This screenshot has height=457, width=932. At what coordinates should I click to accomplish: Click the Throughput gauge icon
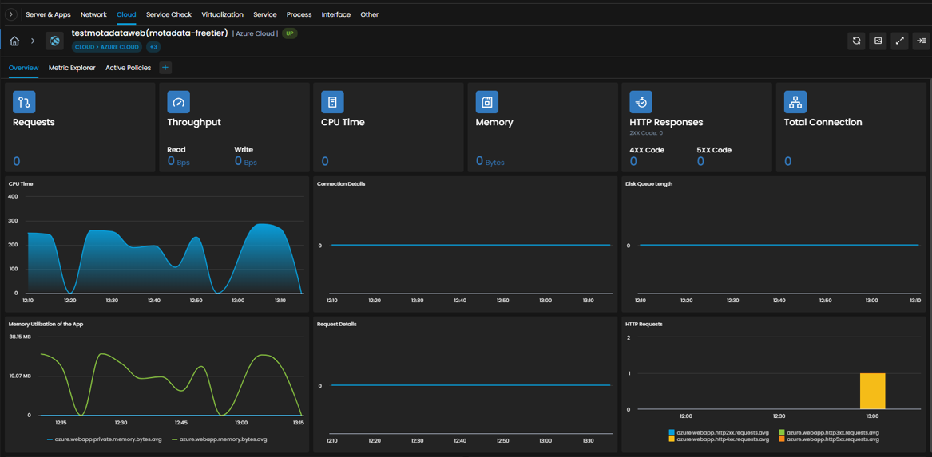coord(179,102)
